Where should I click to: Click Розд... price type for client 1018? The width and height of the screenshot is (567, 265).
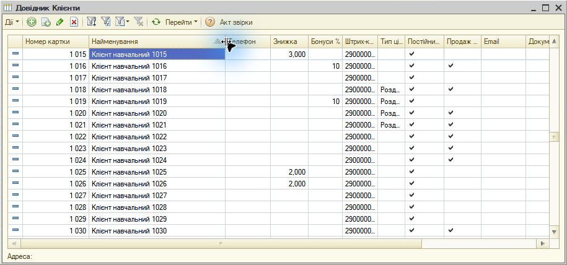coord(390,89)
